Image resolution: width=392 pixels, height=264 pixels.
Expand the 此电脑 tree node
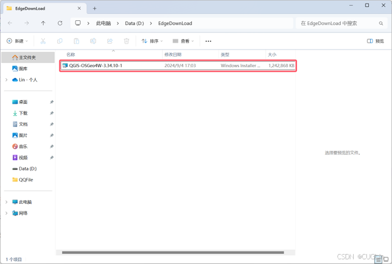[7, 202]
